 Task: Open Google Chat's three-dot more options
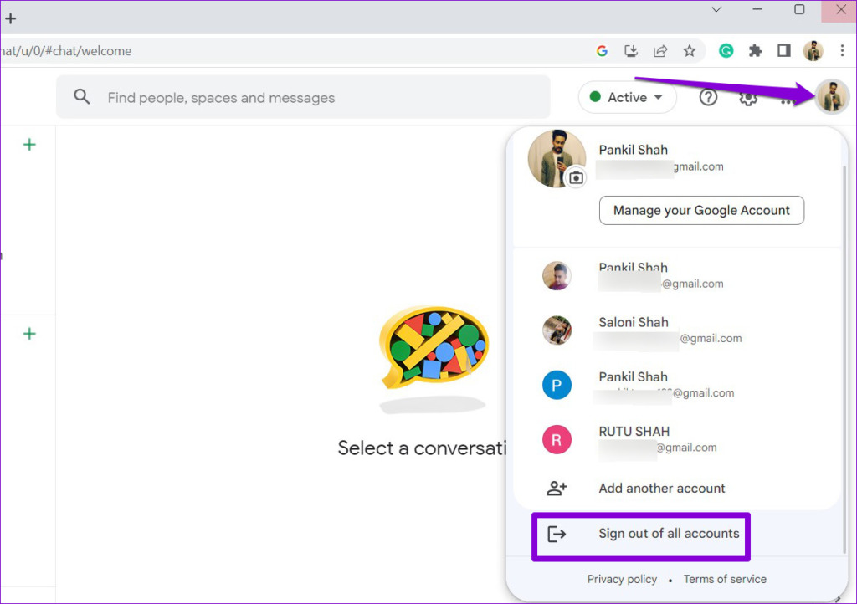coord(787,100)
